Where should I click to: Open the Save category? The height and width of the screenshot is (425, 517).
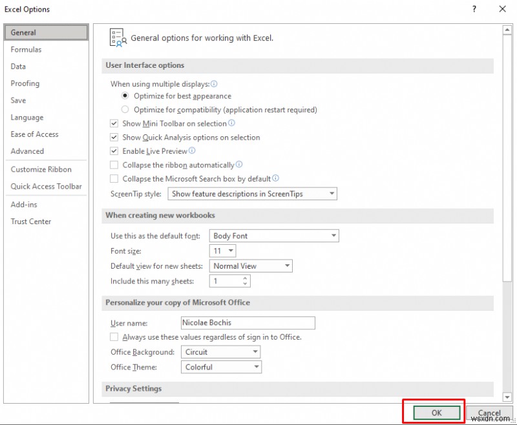tap(46, 100)
